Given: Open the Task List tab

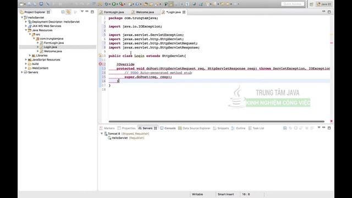Looking at the screenshot, I should (256, 128).
